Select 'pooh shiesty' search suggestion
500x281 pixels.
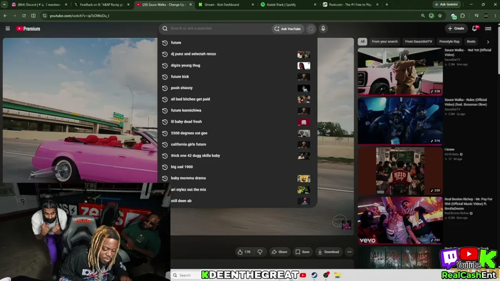(237, 88)
